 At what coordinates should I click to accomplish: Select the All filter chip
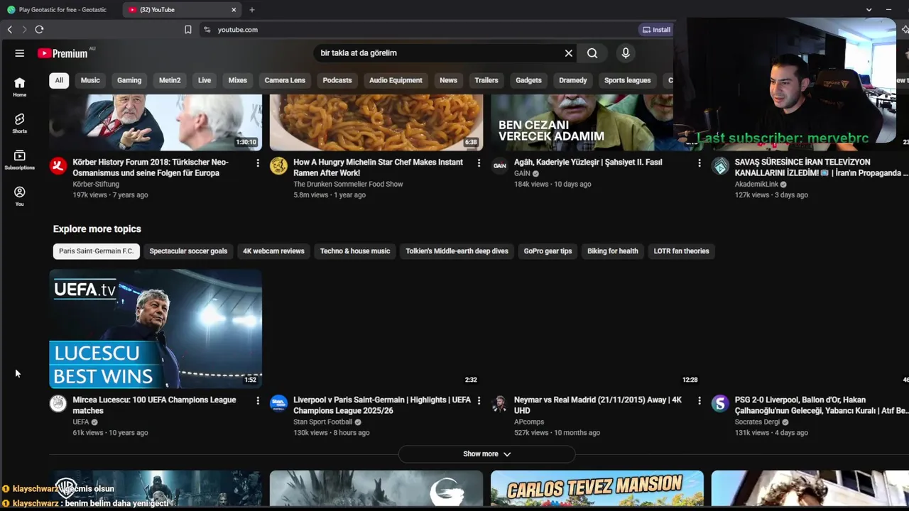click(59, 80)
